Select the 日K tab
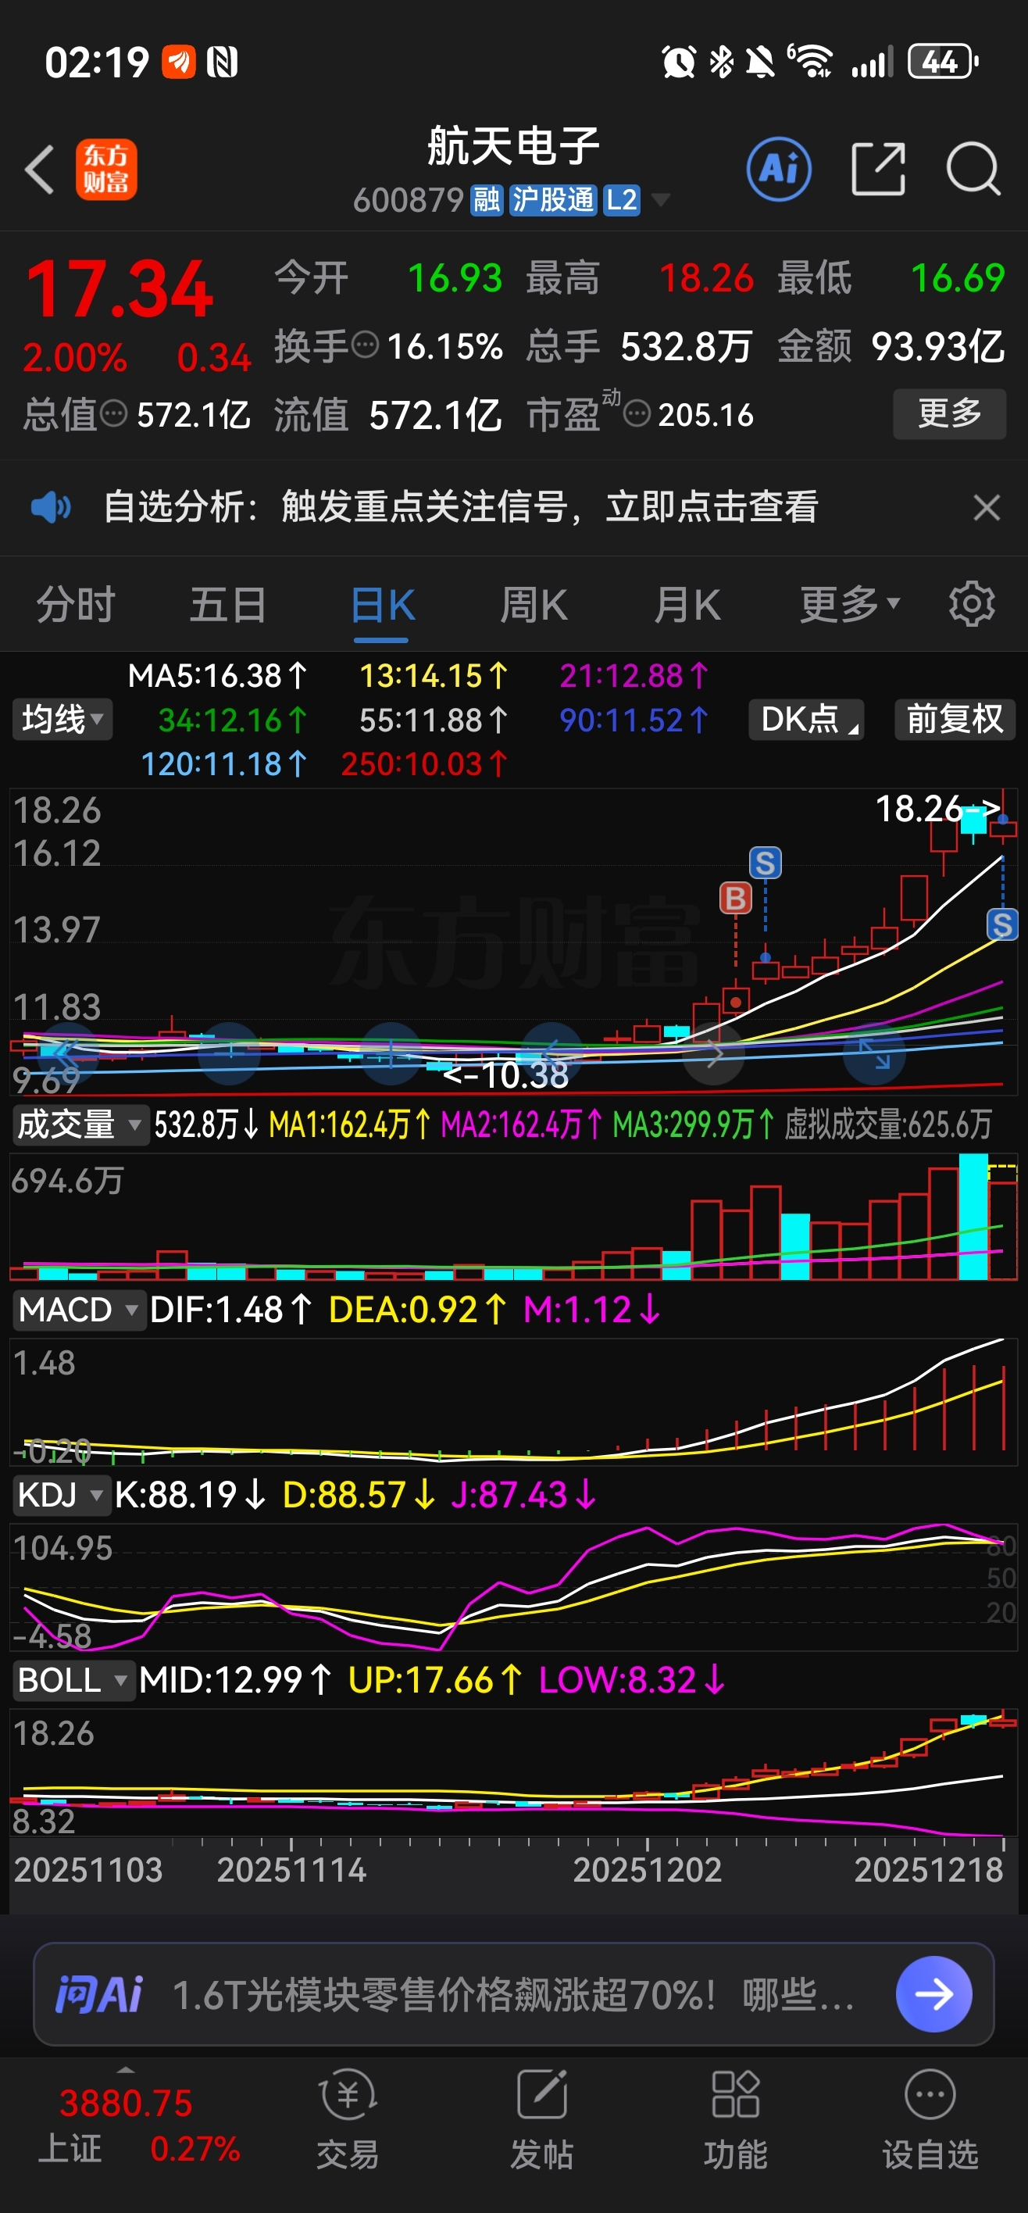 [x=382, y=605]
